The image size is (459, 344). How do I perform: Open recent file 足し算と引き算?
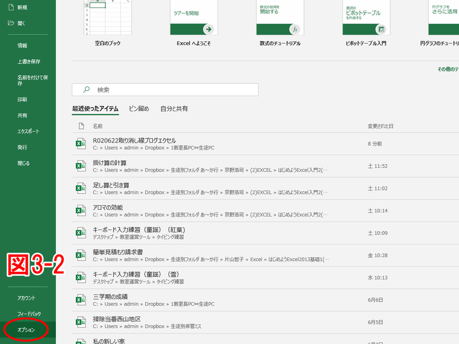coord(265,188)
